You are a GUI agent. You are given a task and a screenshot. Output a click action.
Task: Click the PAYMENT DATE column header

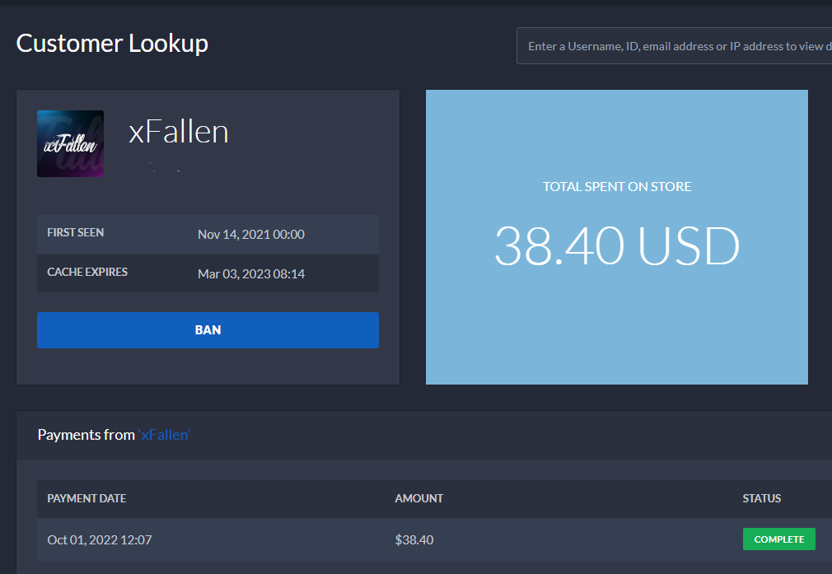pos(86,498)
